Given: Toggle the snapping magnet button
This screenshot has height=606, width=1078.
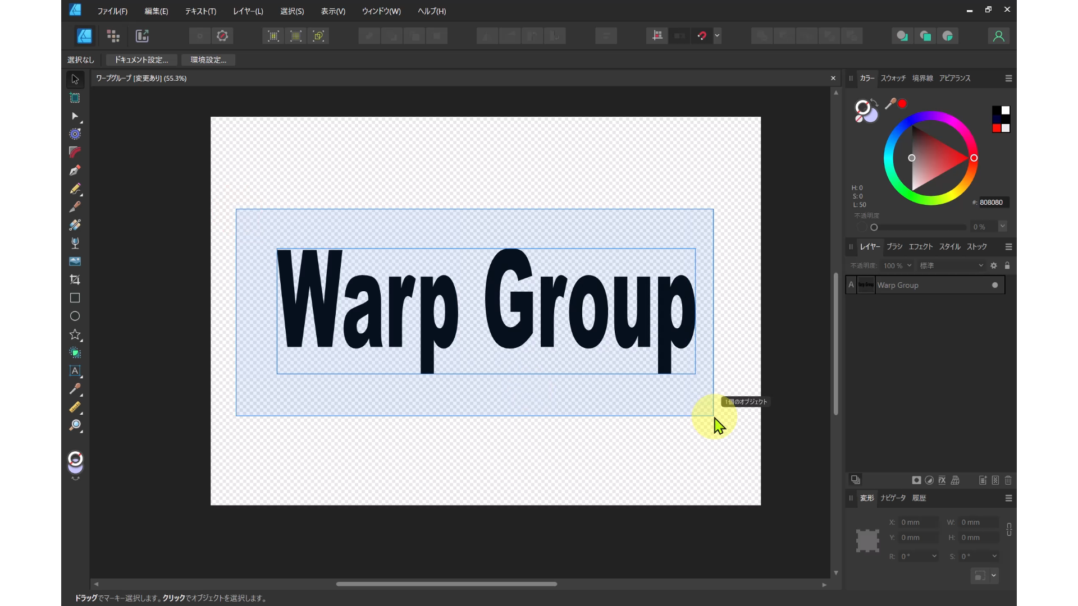Looking at the screenshot, I should tap(702, 36).
